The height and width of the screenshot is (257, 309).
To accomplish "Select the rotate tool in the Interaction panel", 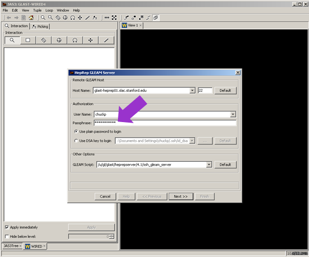I will coord(75,40).
